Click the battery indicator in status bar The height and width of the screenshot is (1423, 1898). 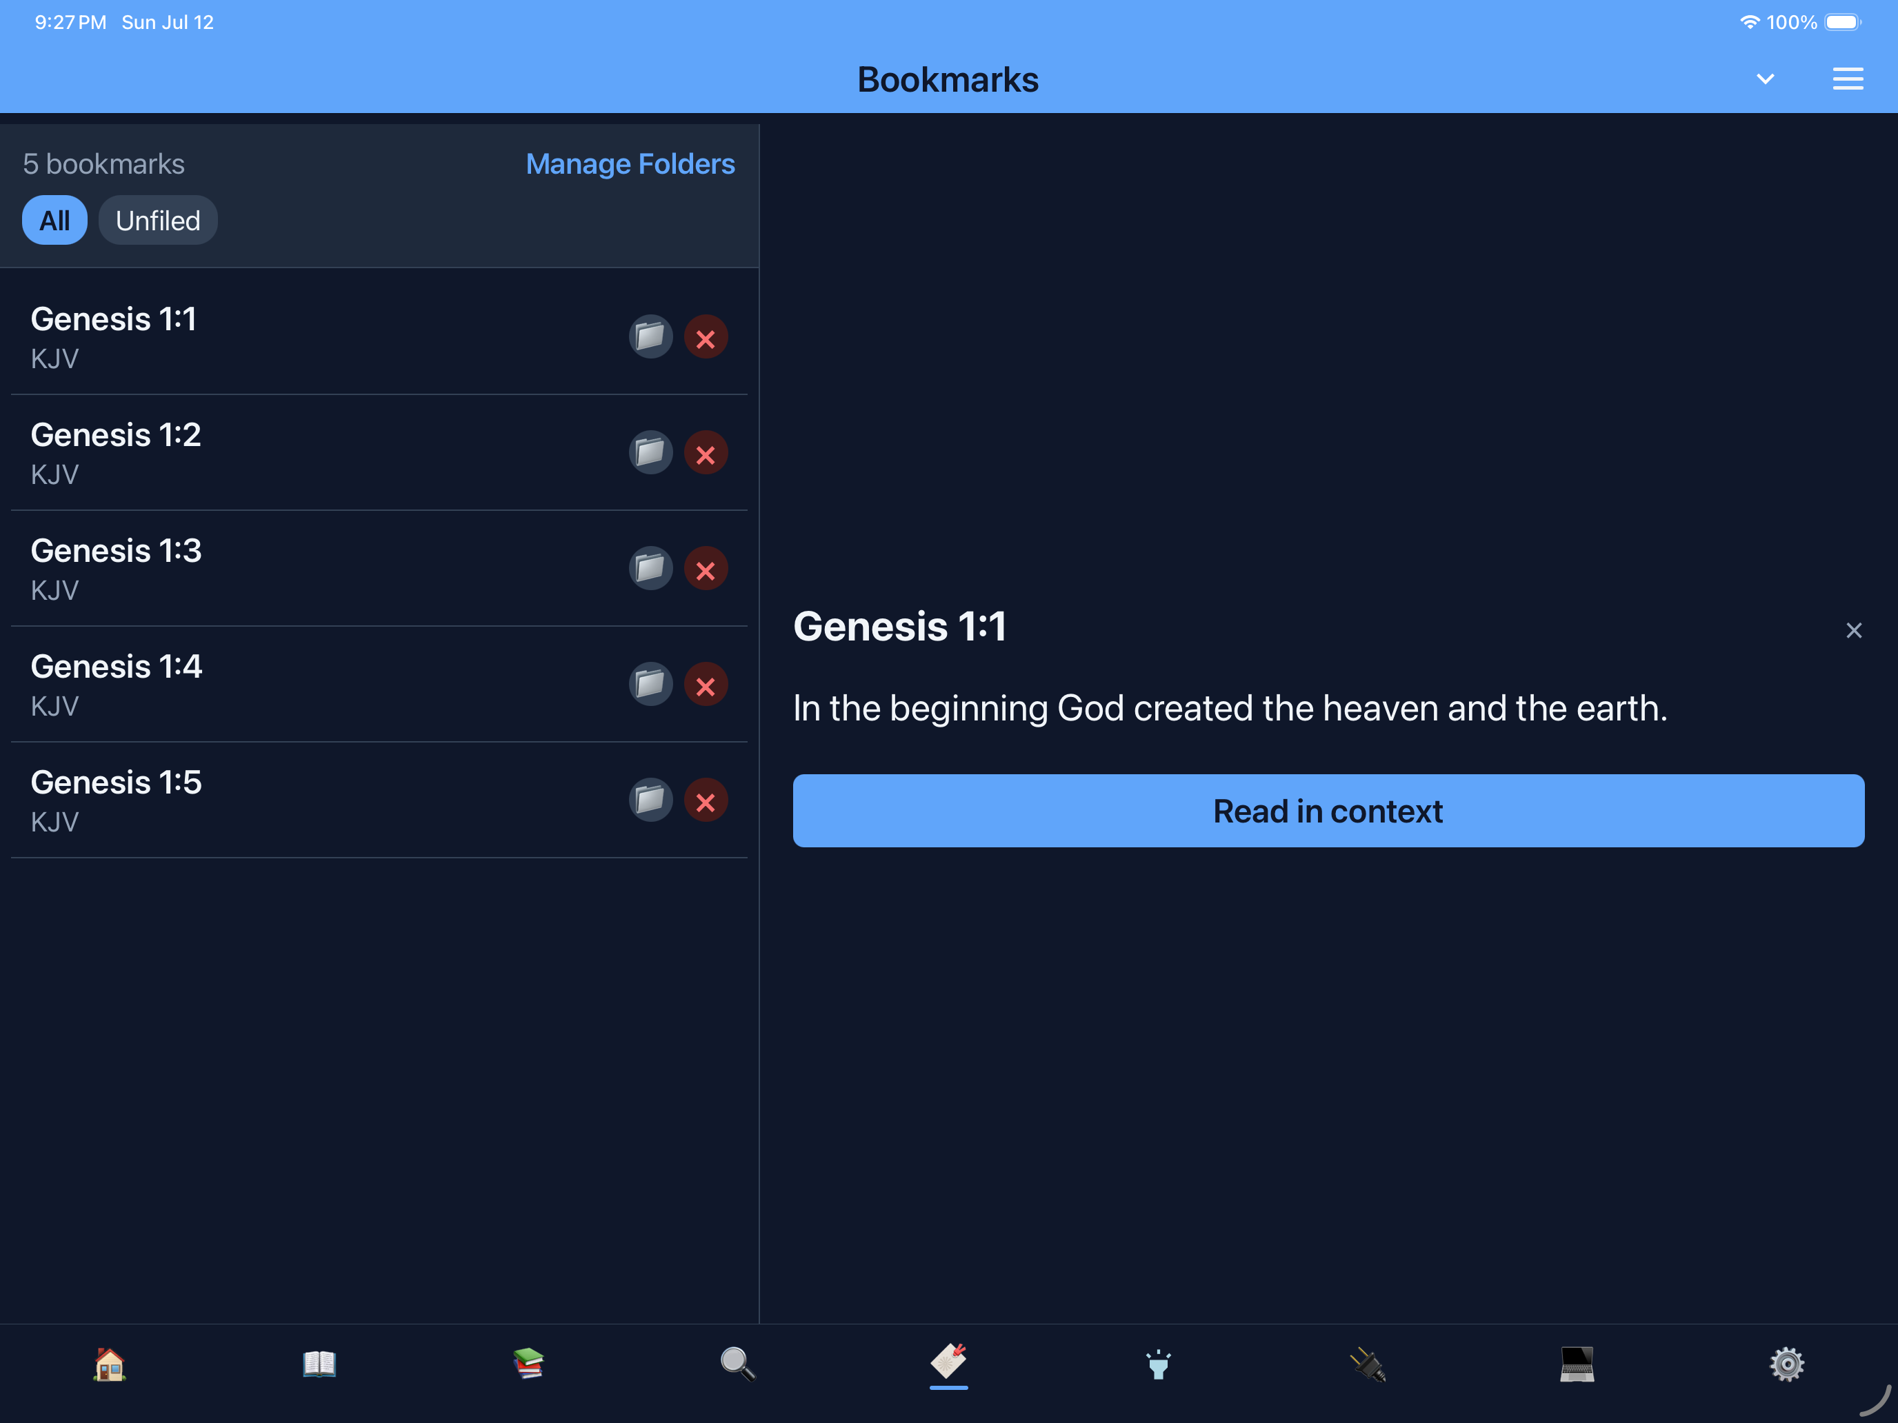coord(1843,22)
